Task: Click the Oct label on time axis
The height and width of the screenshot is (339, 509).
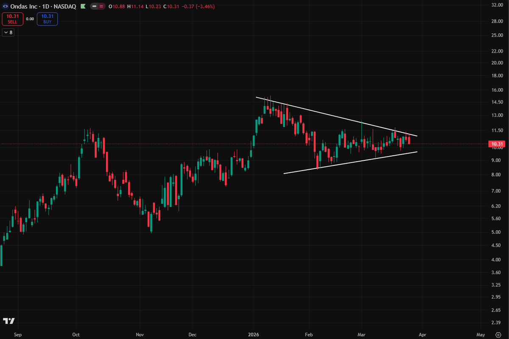Action: click(76, 334)
